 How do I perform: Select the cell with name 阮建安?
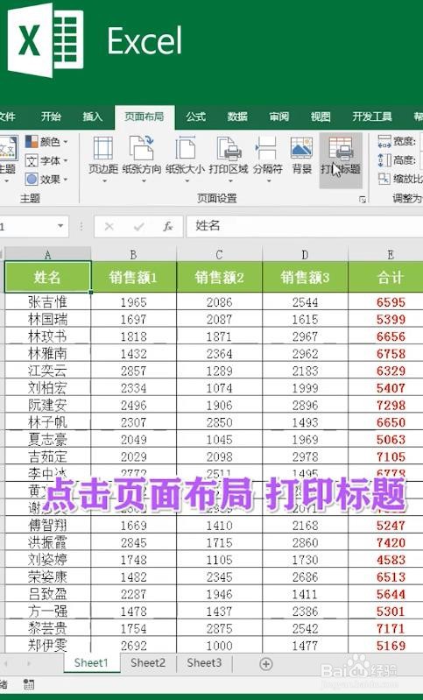(48, 405)
